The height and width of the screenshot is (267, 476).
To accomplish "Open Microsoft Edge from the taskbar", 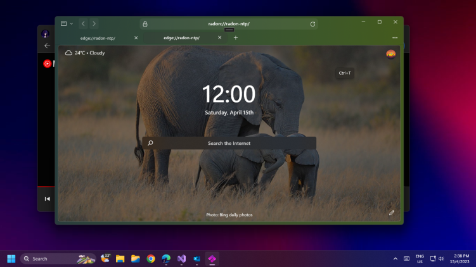I will coord(166,259).
